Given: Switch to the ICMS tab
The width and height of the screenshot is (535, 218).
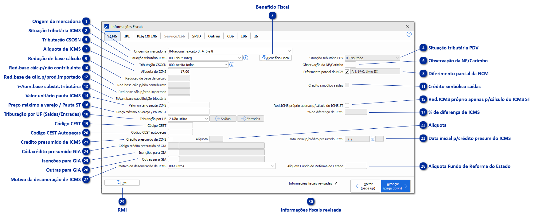Looking at the screenshot, I should [x=112, y=36].
